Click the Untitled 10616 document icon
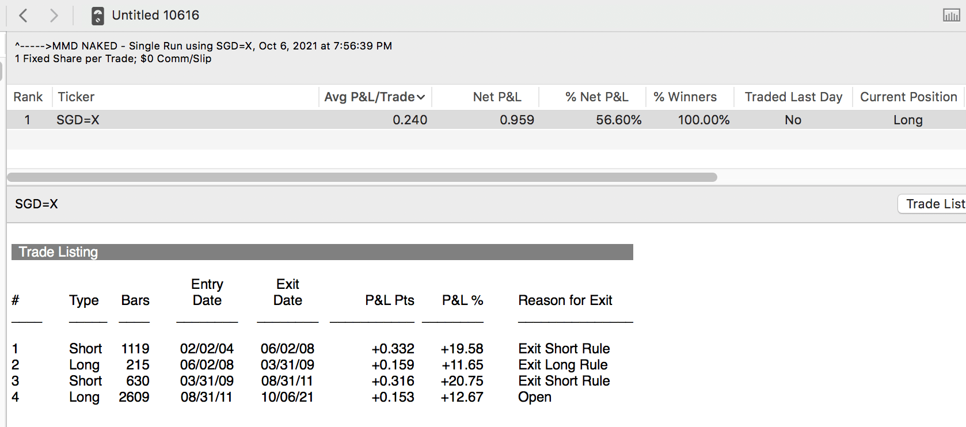Viewport: 966px width, 427px height. 98,16
